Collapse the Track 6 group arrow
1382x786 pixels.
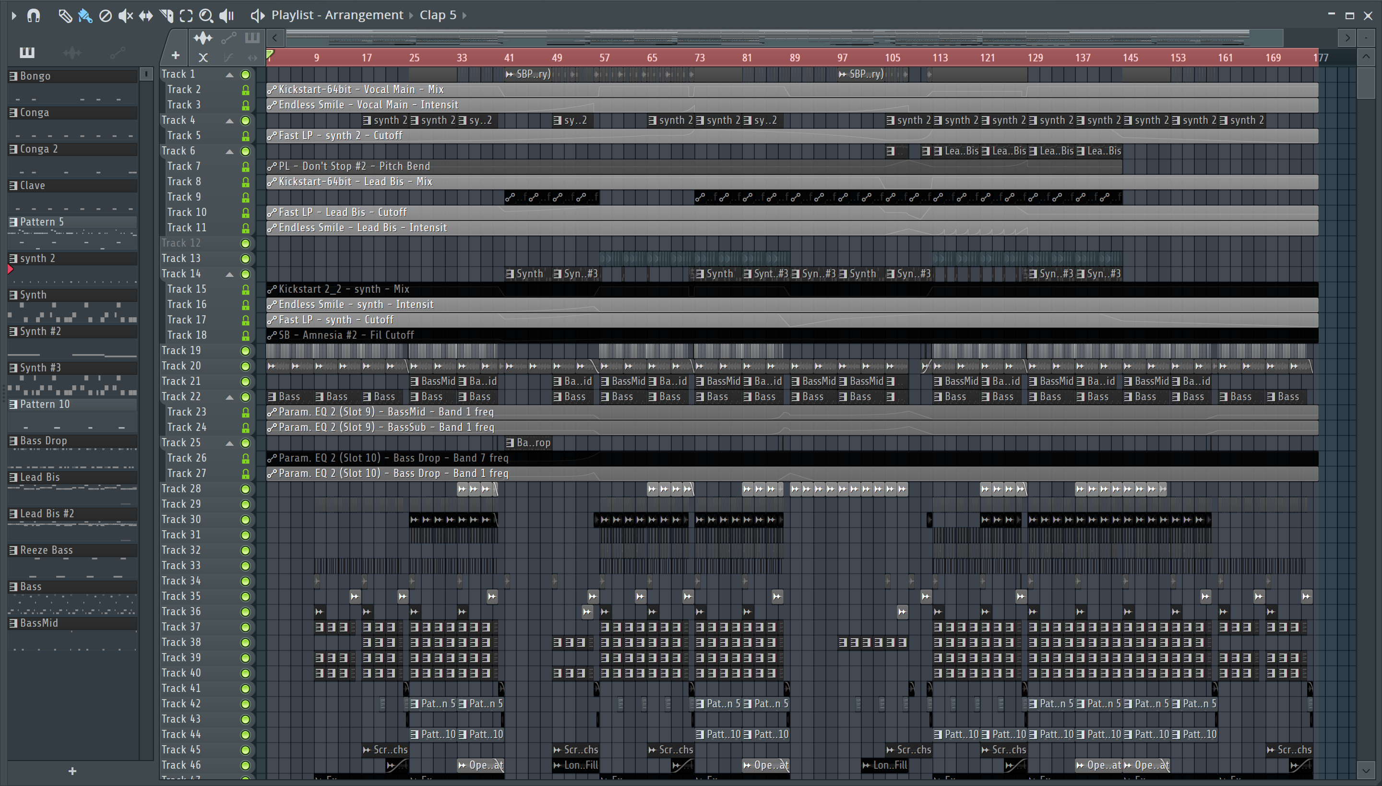pos(229,151)
